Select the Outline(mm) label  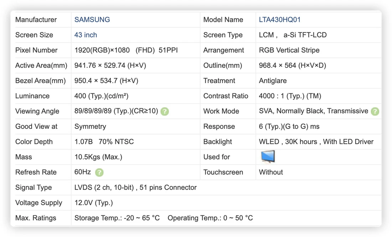(x=223, y=66)
